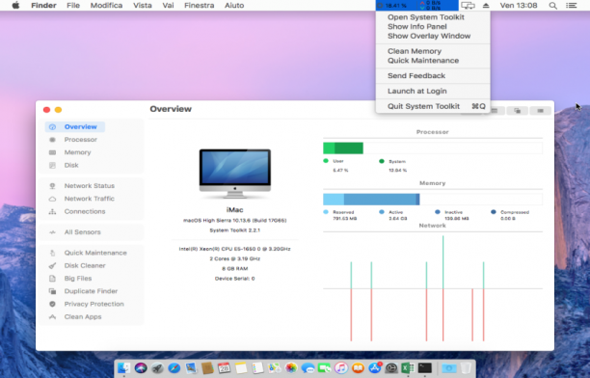Select Quick Maintenance in the status menu

(x=423, y=61)
